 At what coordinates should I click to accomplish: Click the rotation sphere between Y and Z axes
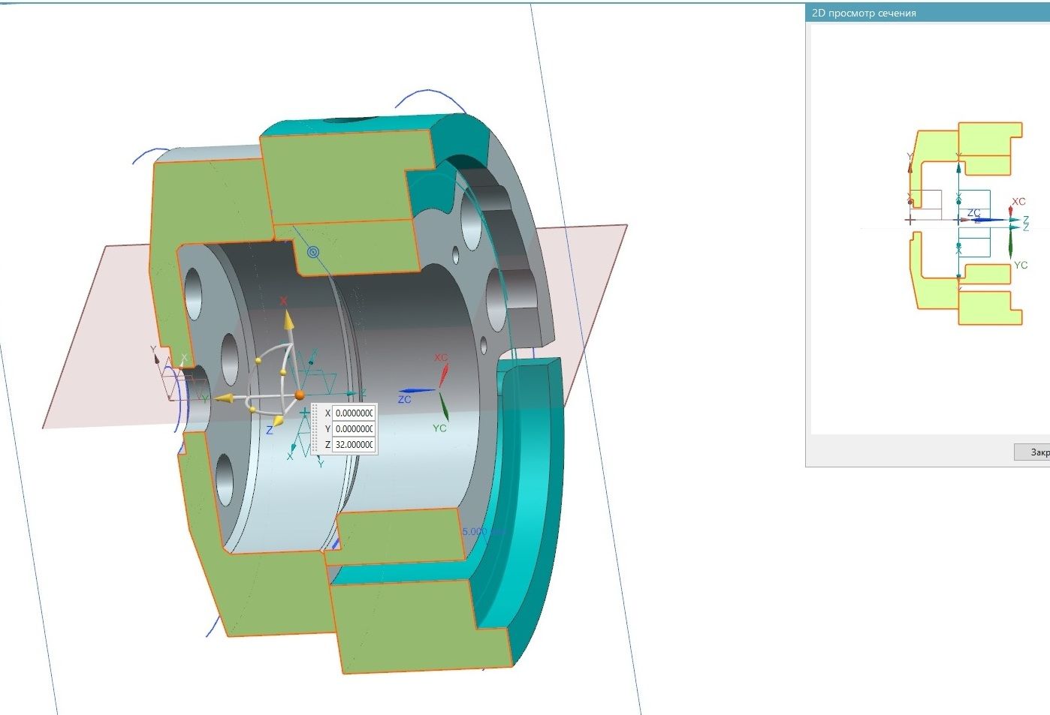[253, 410]
